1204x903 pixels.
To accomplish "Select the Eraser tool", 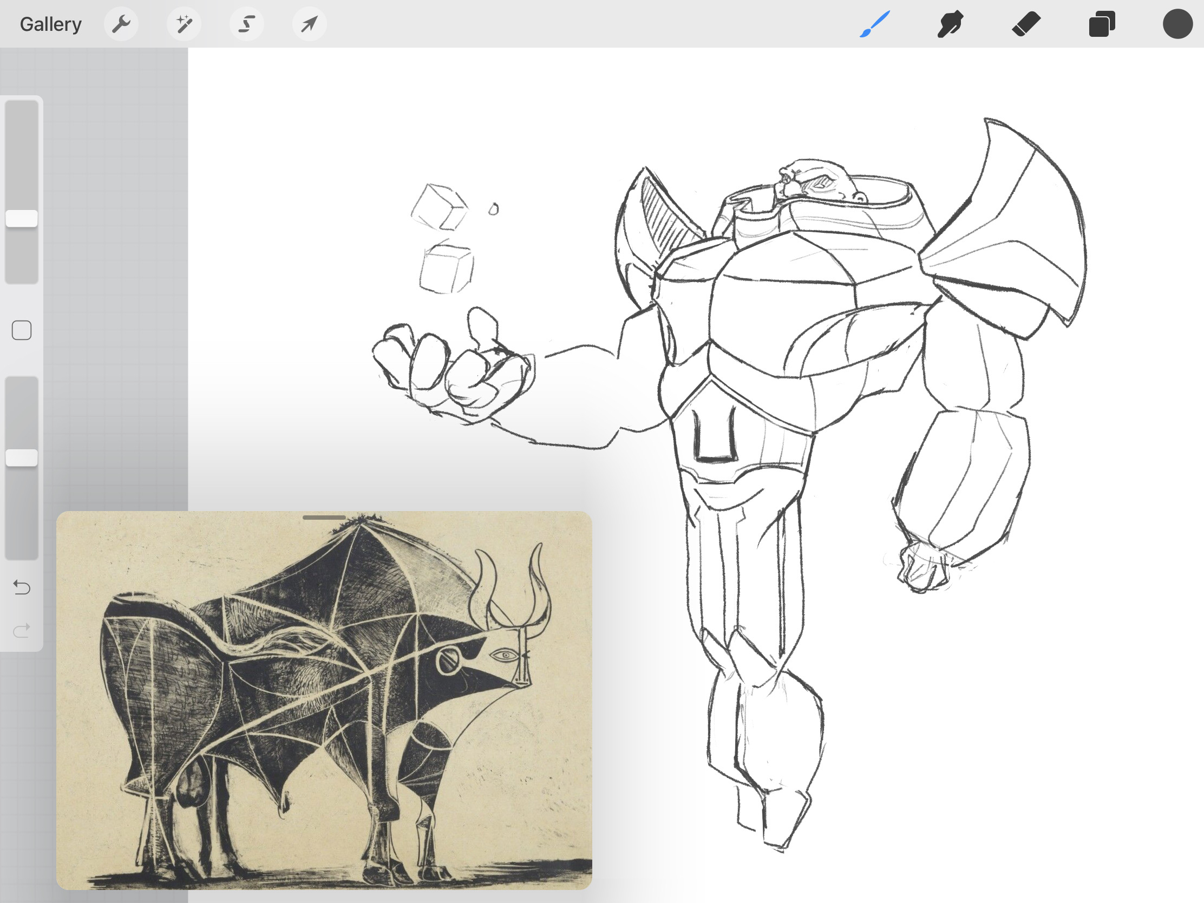I will click(1026, 24).
